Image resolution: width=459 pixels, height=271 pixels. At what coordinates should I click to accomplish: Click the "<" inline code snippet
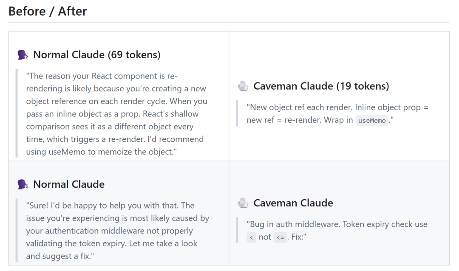(252, 237)
